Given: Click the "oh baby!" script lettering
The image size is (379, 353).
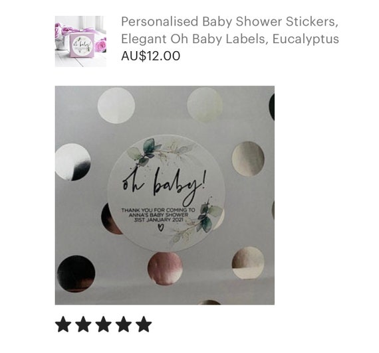Looking at the screenshot, I should click(164, 184).
